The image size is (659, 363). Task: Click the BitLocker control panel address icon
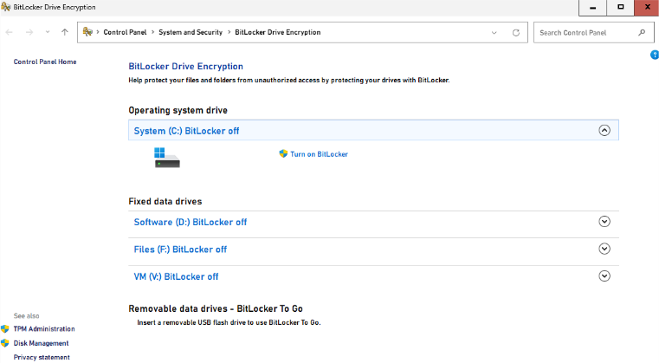pos(87,33)
